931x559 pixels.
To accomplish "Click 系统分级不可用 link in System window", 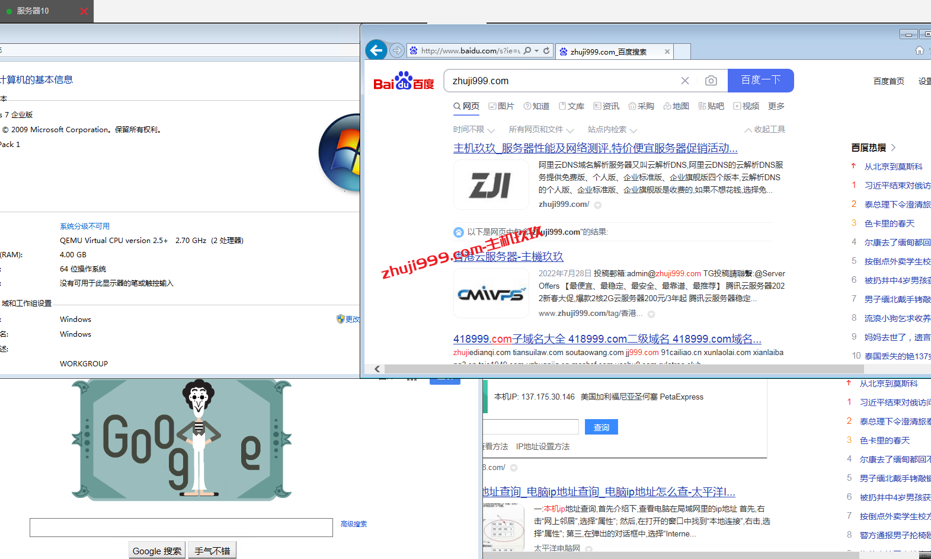I will pyautogui.click(x=85, y=226).
